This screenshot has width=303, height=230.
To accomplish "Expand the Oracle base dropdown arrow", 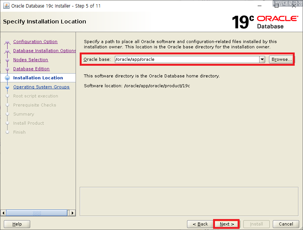I will (262, 59).
